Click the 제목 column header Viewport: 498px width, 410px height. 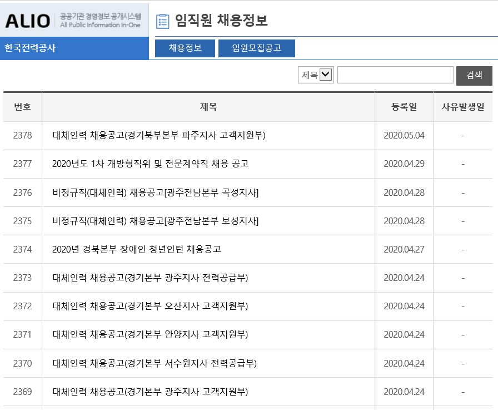click(208, 107)
